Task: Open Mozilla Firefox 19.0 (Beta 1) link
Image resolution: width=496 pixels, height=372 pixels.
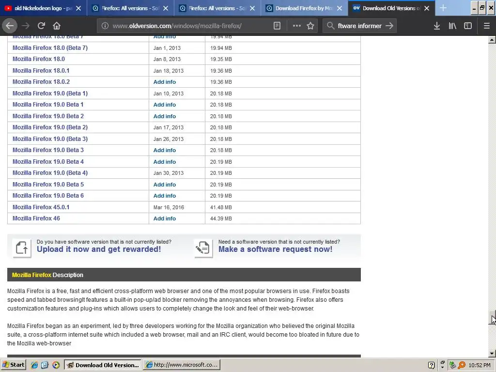Action: point(50,93)
